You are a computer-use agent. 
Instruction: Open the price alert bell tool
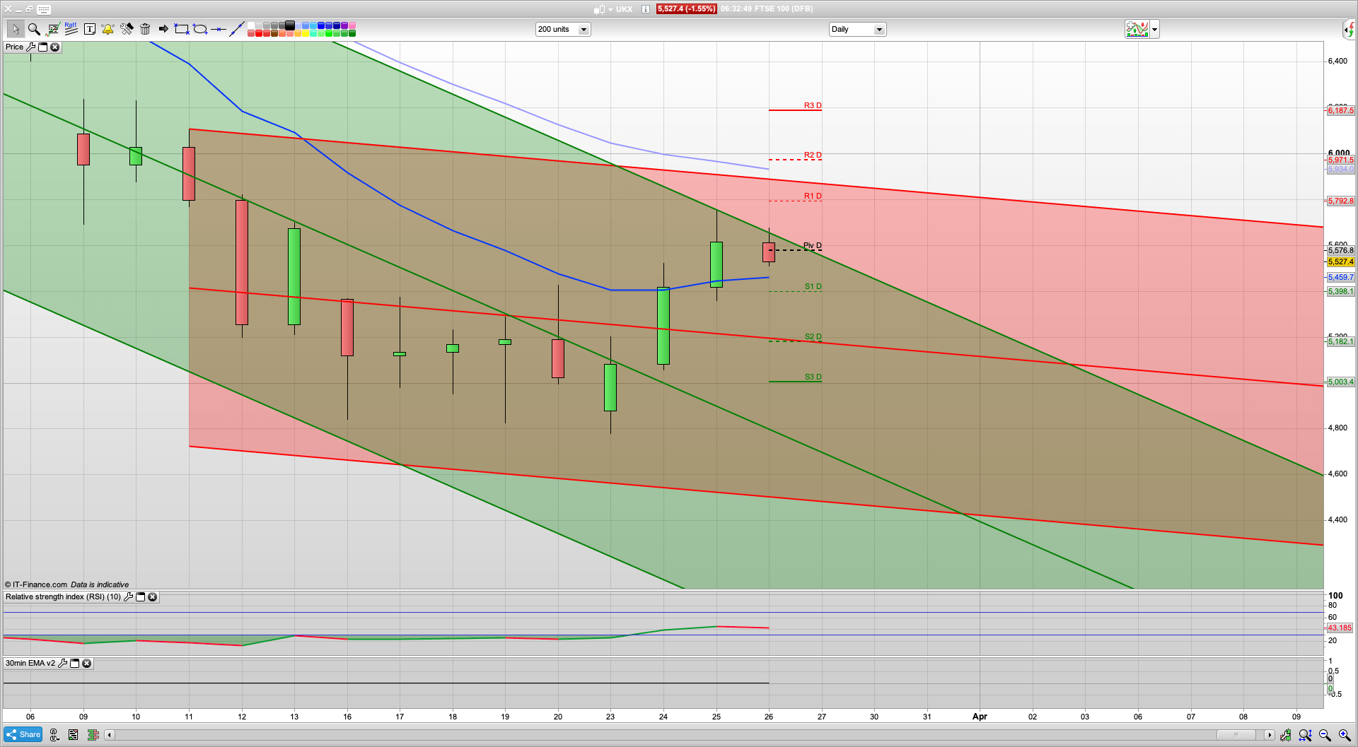click(108, 29)
